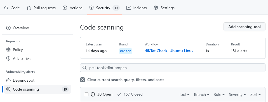Click the Add scanning tool button
This screenshot has height=102, width=268.
[245, 27]
